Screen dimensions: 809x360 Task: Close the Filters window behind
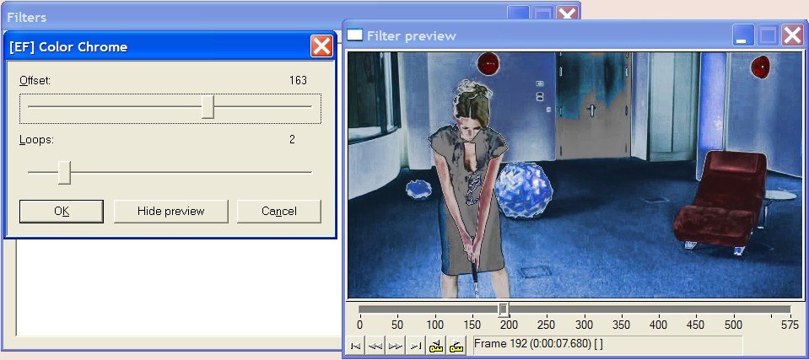point(567,14)
